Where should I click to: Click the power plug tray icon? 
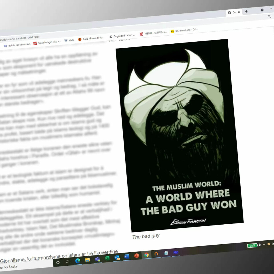click(x=260, y=245)
